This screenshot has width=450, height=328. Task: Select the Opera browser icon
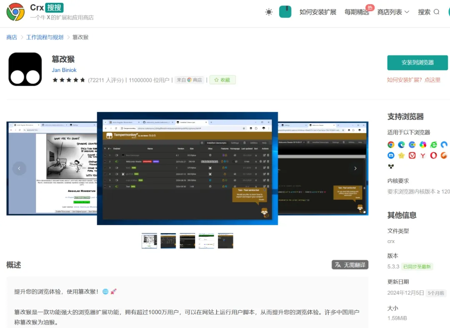pos(433,155)
